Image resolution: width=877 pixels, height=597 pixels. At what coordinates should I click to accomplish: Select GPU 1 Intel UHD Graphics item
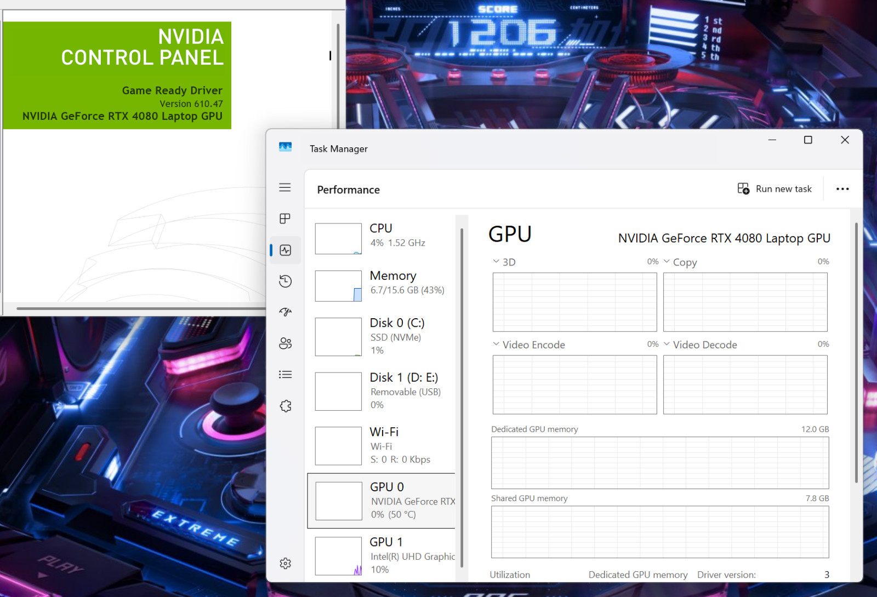coord(382,555)
